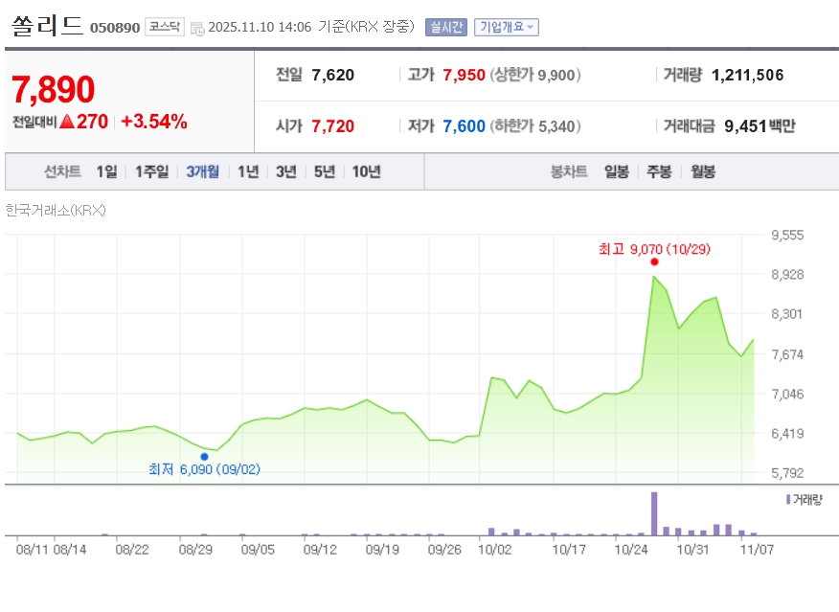The width and height of the screenshot is (839, 612).
Task: Select the 1주일 chart range
Action: (151, 172)
